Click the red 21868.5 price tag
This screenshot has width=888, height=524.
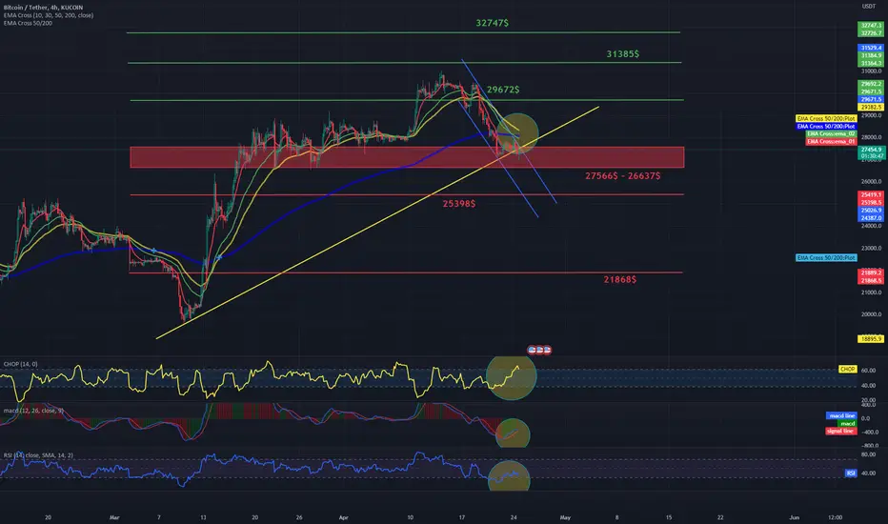tap(871, 280)
